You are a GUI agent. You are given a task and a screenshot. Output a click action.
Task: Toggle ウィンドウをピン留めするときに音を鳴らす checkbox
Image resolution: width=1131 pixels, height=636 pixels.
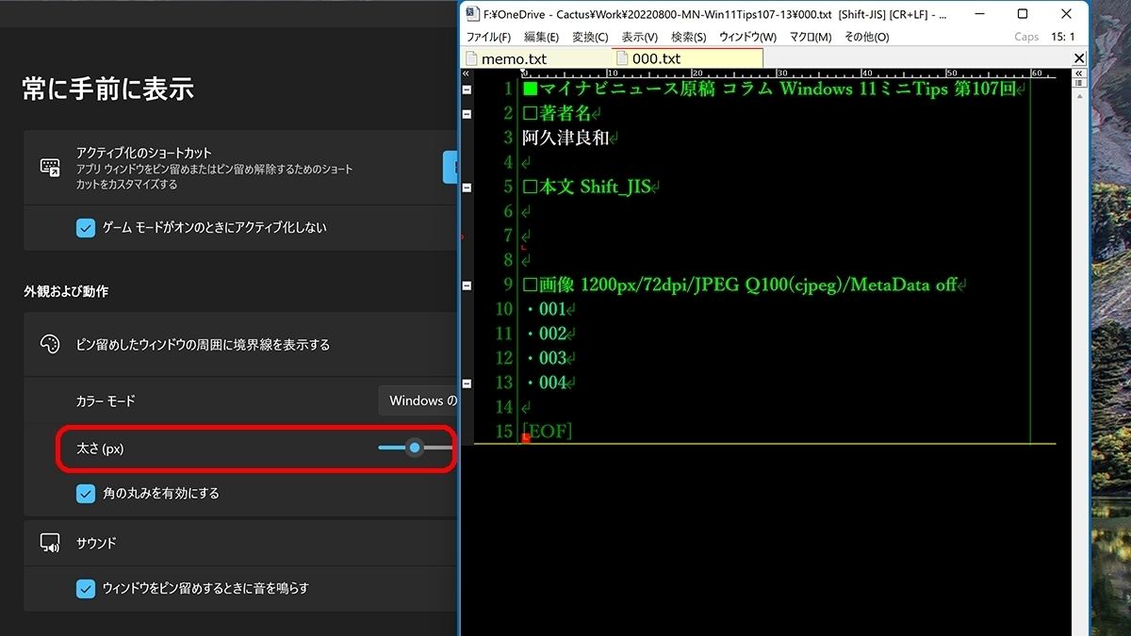point(86,588)
